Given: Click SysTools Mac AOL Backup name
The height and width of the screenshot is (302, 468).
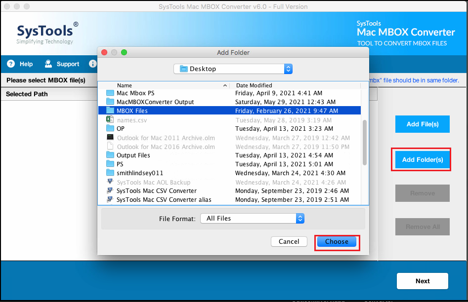Looking at the screenshot, I should tap(153, 182).
